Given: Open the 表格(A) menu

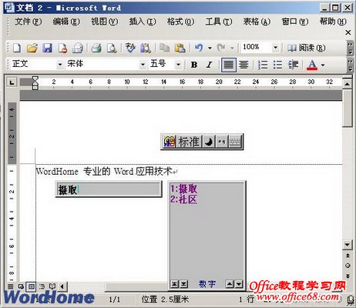Looking at the screenshot, I should [x=257, y=22].
